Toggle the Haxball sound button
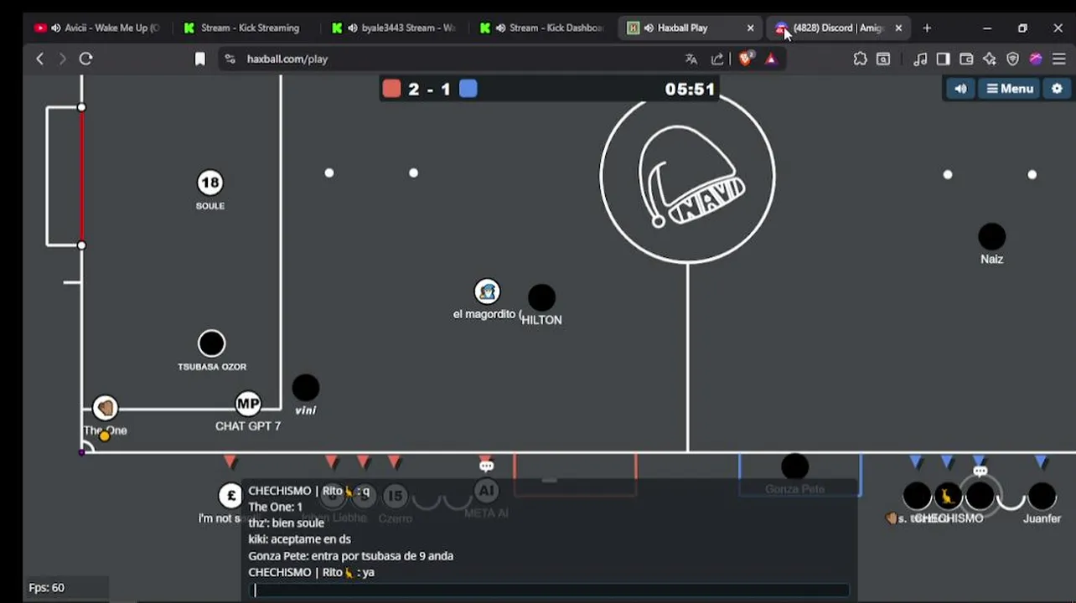This screenshot has width=1076, height=603. (960, 89)
